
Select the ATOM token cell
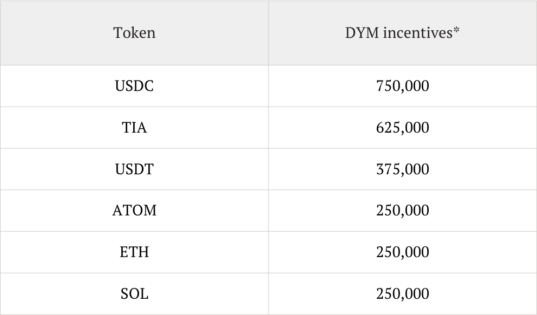(x=134, y=211)
